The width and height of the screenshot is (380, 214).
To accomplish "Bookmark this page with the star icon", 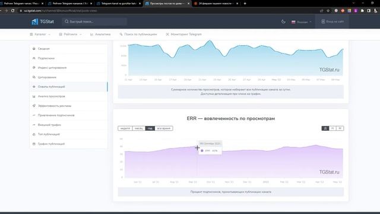I will tap(328, 11).
